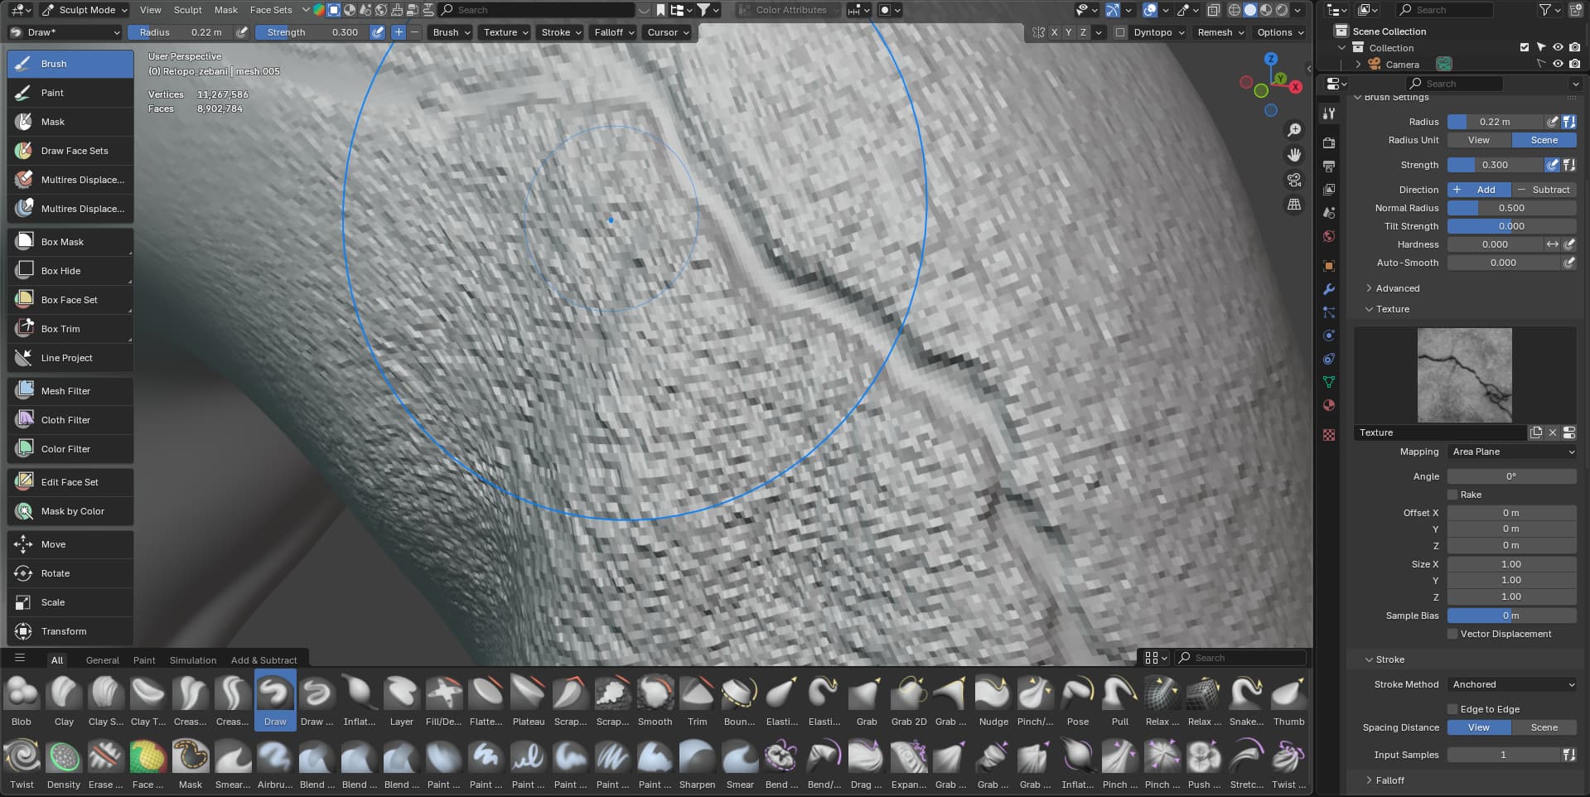The width and height of the screenshot is (1590, 797).
Task: Enable Vector Displacement checkbox
Action: [1452, 634]
